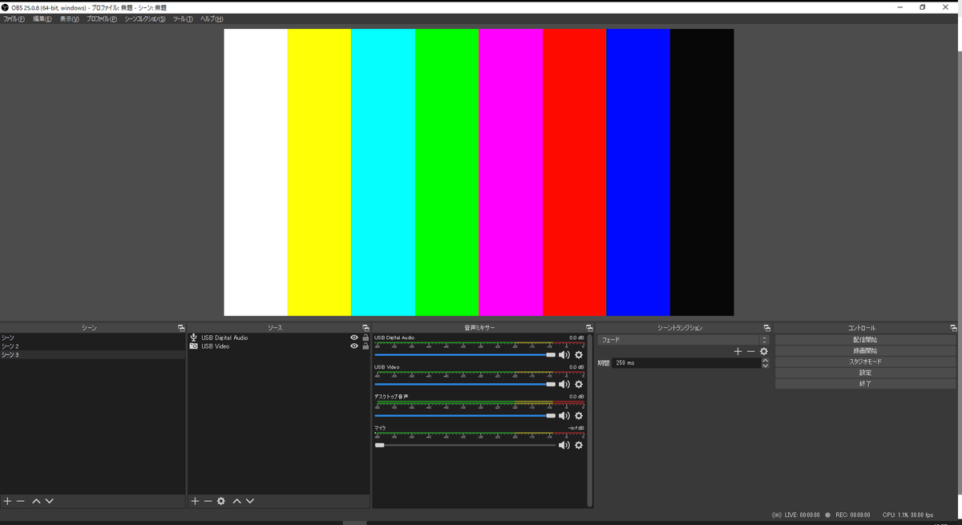Toggle lock on USB Video source
The image size is (962, 525).
[366, 346]
